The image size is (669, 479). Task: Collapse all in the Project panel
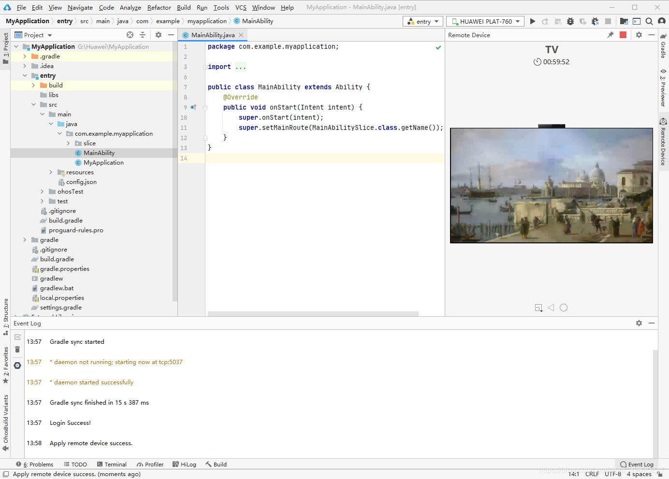[x=143, y=35]
